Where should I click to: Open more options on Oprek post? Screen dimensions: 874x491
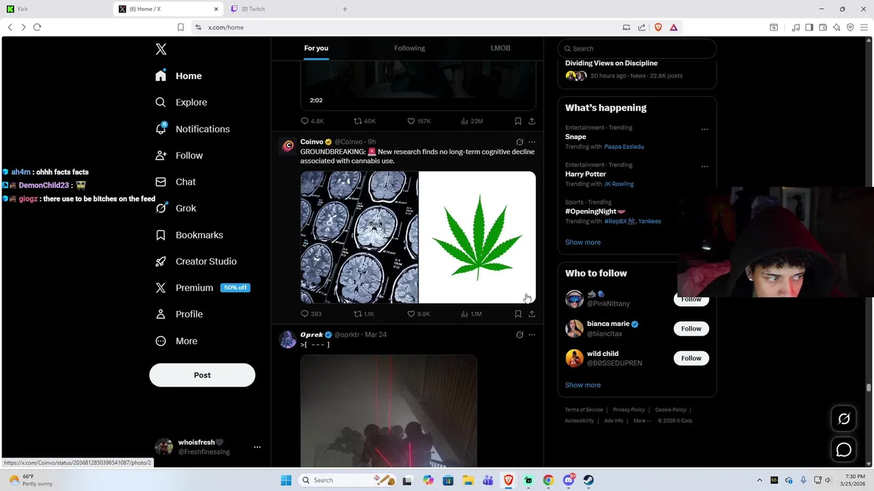point(532,335)
